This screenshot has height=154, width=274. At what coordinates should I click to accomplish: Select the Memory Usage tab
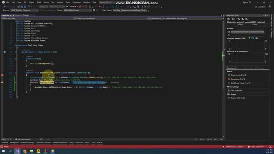coord(249,68)
